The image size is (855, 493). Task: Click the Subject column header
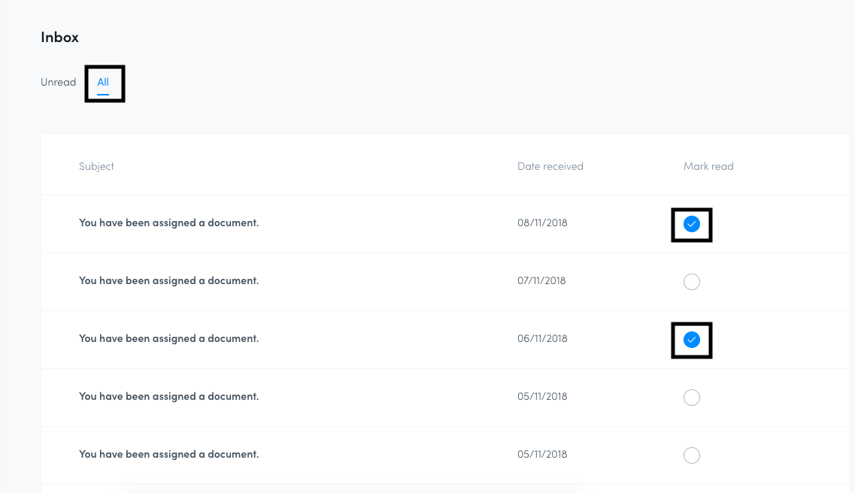(x=96, y=166)
